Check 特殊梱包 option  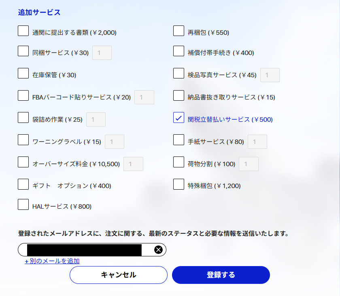tap(178, 184)
